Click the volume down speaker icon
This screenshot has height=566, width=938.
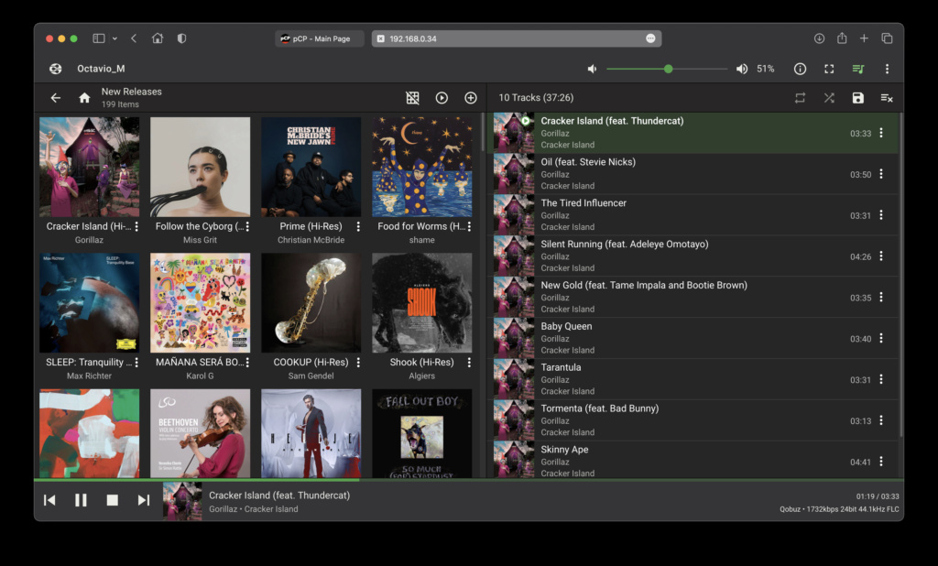(593, 69)
